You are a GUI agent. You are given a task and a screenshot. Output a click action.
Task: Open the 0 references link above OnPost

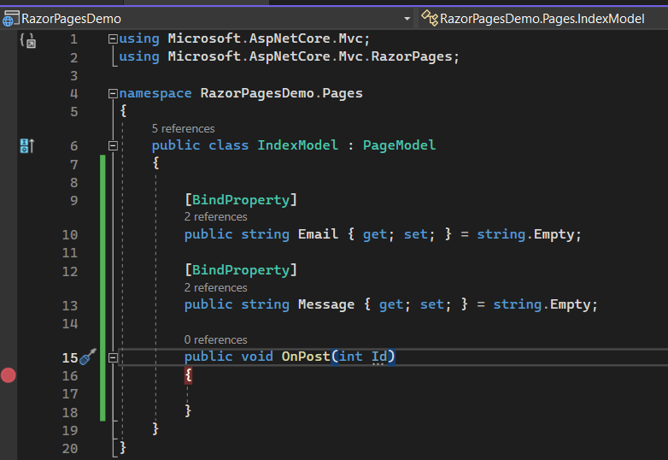(x=215, y=339)
